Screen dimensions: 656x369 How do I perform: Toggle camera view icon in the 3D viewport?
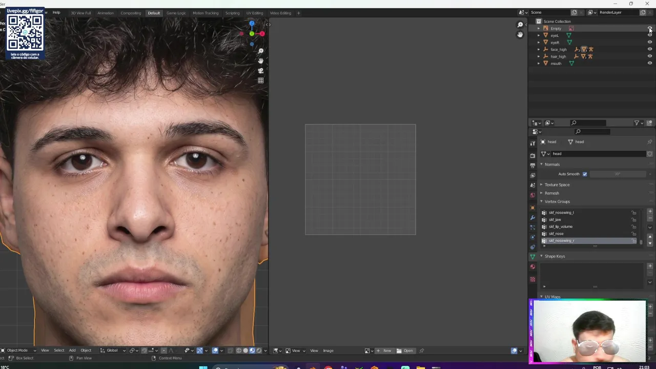click(260, 71)
